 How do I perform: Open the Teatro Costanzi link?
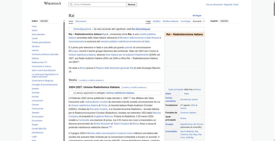pos(121,124)
